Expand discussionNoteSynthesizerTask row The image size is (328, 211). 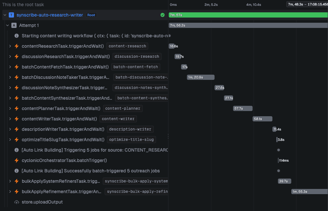tap(10, 88)
